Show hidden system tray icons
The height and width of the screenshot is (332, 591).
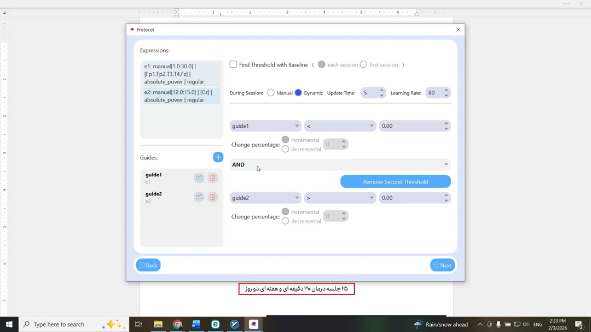pyautogui.click(x=480, y=324)
